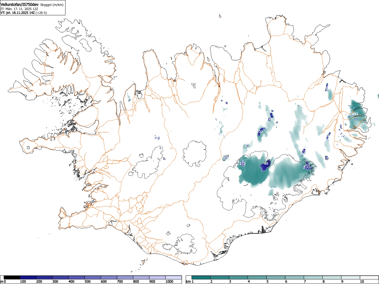
Task: Click the 'm' unit label of the legend
Action: pyautogui.click(x=2, y=282)
